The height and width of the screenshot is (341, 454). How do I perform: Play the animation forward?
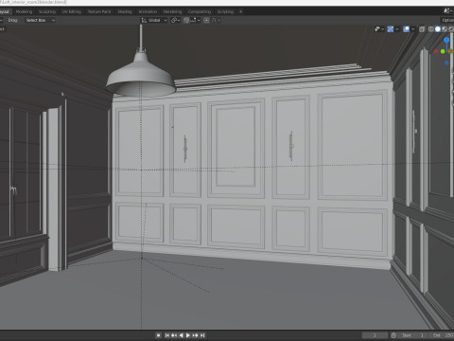click(188, 335)
